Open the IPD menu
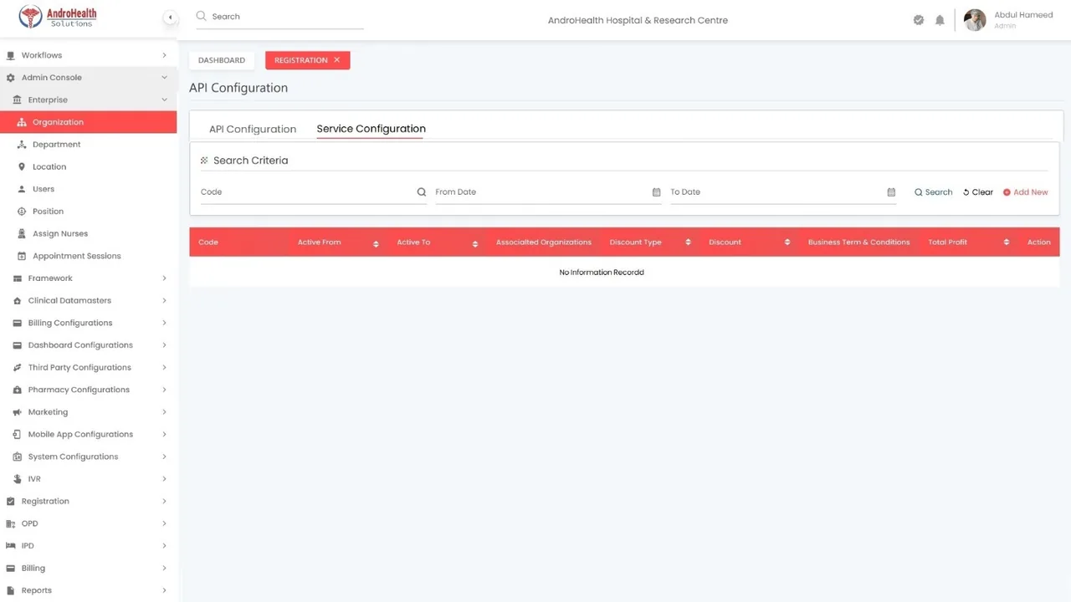 (x=88, y=546)
